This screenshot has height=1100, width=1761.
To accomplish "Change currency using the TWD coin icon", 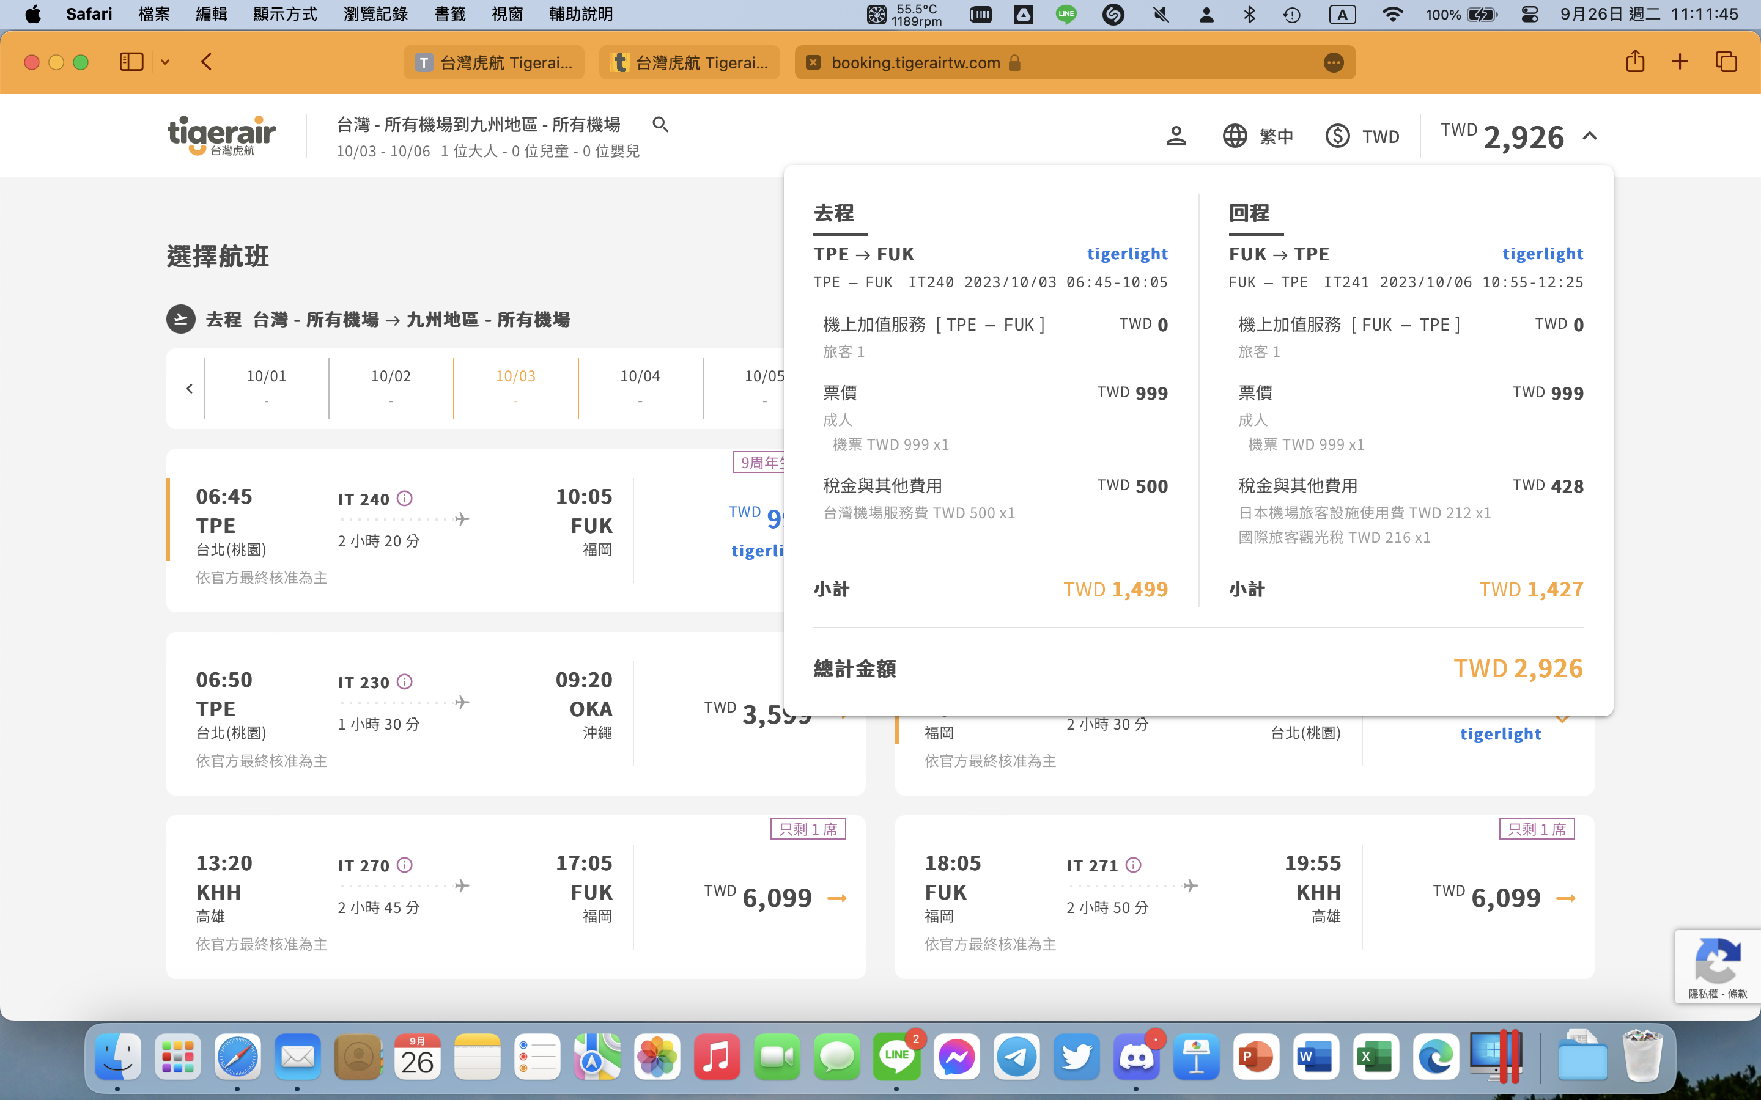I will click(1362, 136).
